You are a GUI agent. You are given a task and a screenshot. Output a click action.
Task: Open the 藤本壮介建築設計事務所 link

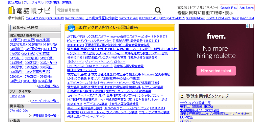pos(197,107)
